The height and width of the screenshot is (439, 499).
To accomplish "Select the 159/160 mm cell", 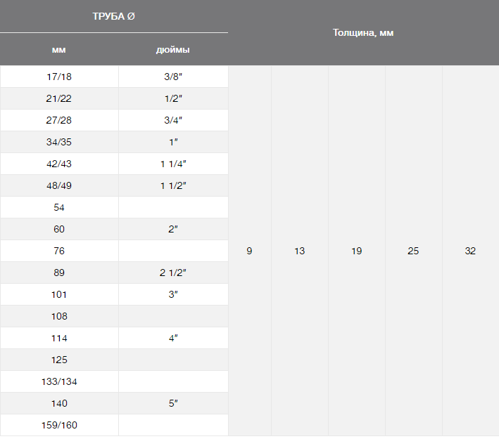I will tap(59, 425).
